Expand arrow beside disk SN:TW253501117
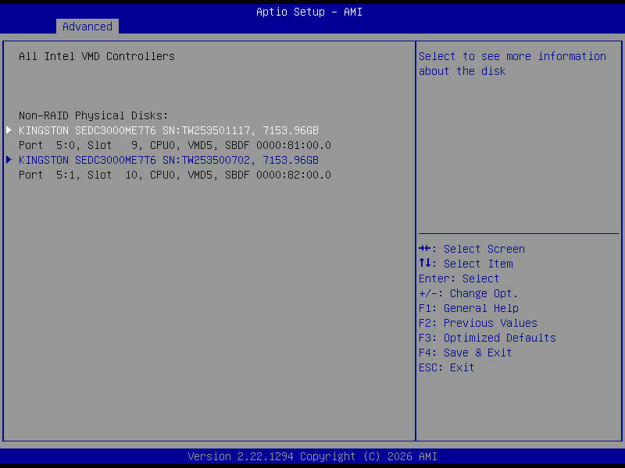 tap(9, 130)
